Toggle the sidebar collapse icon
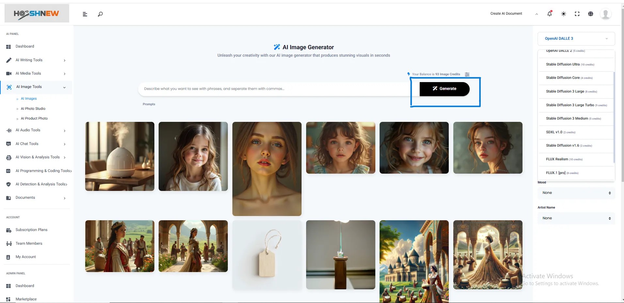The width and height of the screenshot is (624, 303). [x=85, y=14]
